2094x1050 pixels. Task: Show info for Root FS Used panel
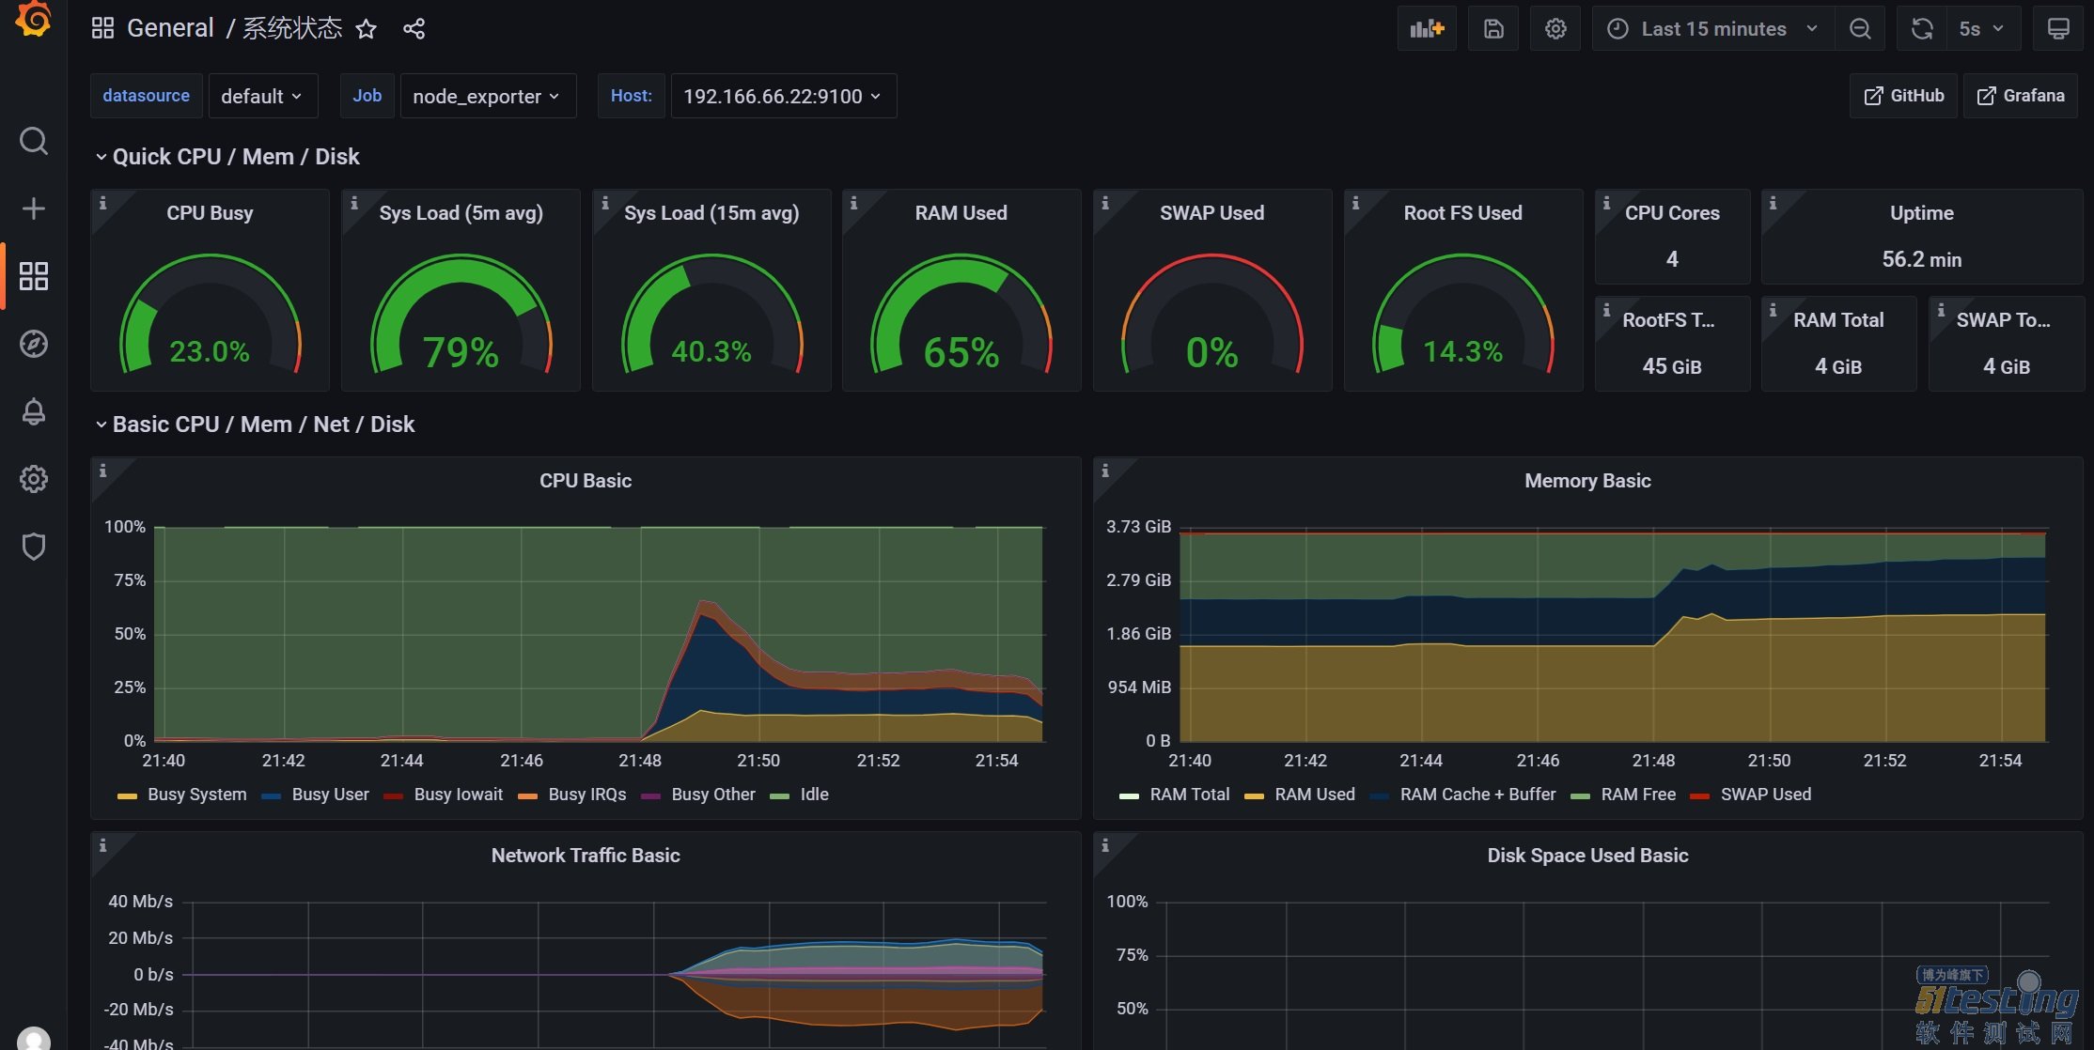(1356, 203)
